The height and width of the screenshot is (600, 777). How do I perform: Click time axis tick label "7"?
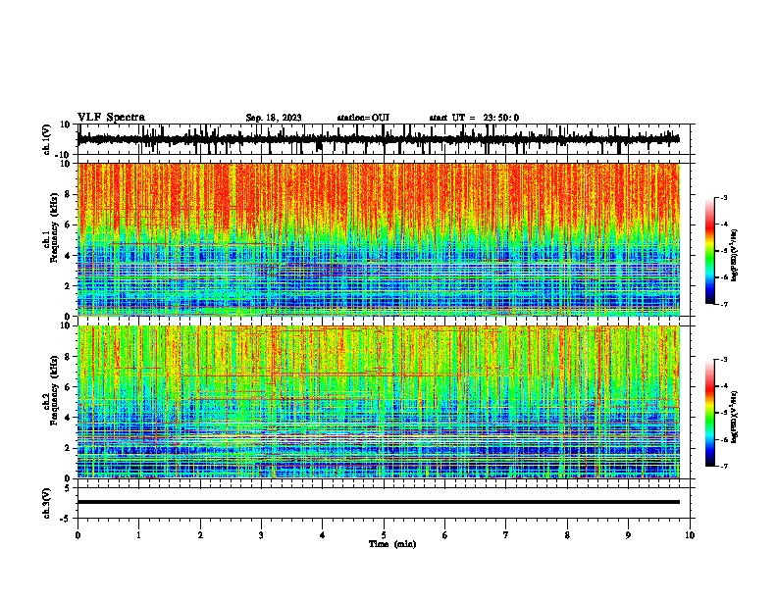coord(506,535)
